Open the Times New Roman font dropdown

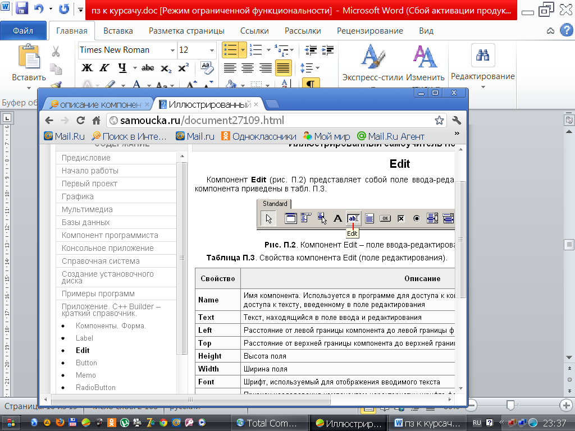(x=172, y=50)
